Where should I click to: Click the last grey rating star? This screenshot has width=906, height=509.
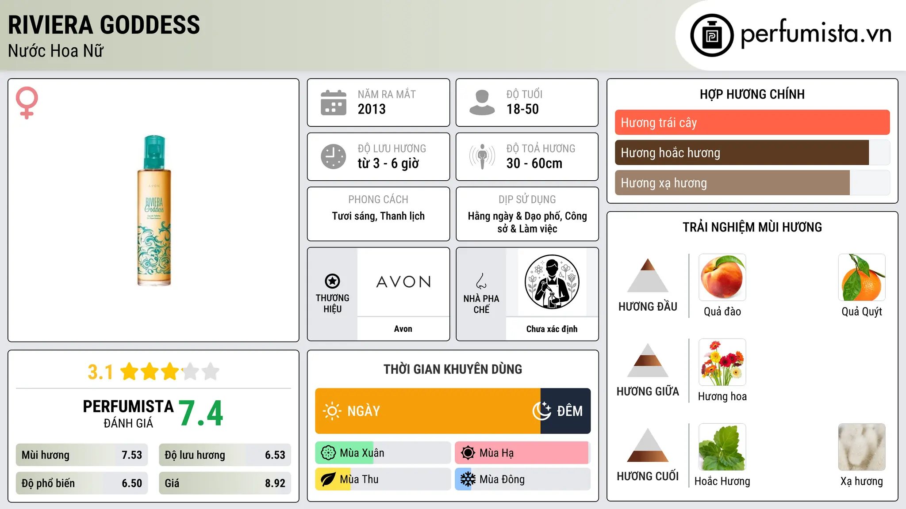[211, 372]
